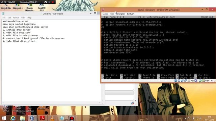Click the down arrow in the background window scrollbar
Image resolution: width=216 pixels, height=121 pixels.
136,100
